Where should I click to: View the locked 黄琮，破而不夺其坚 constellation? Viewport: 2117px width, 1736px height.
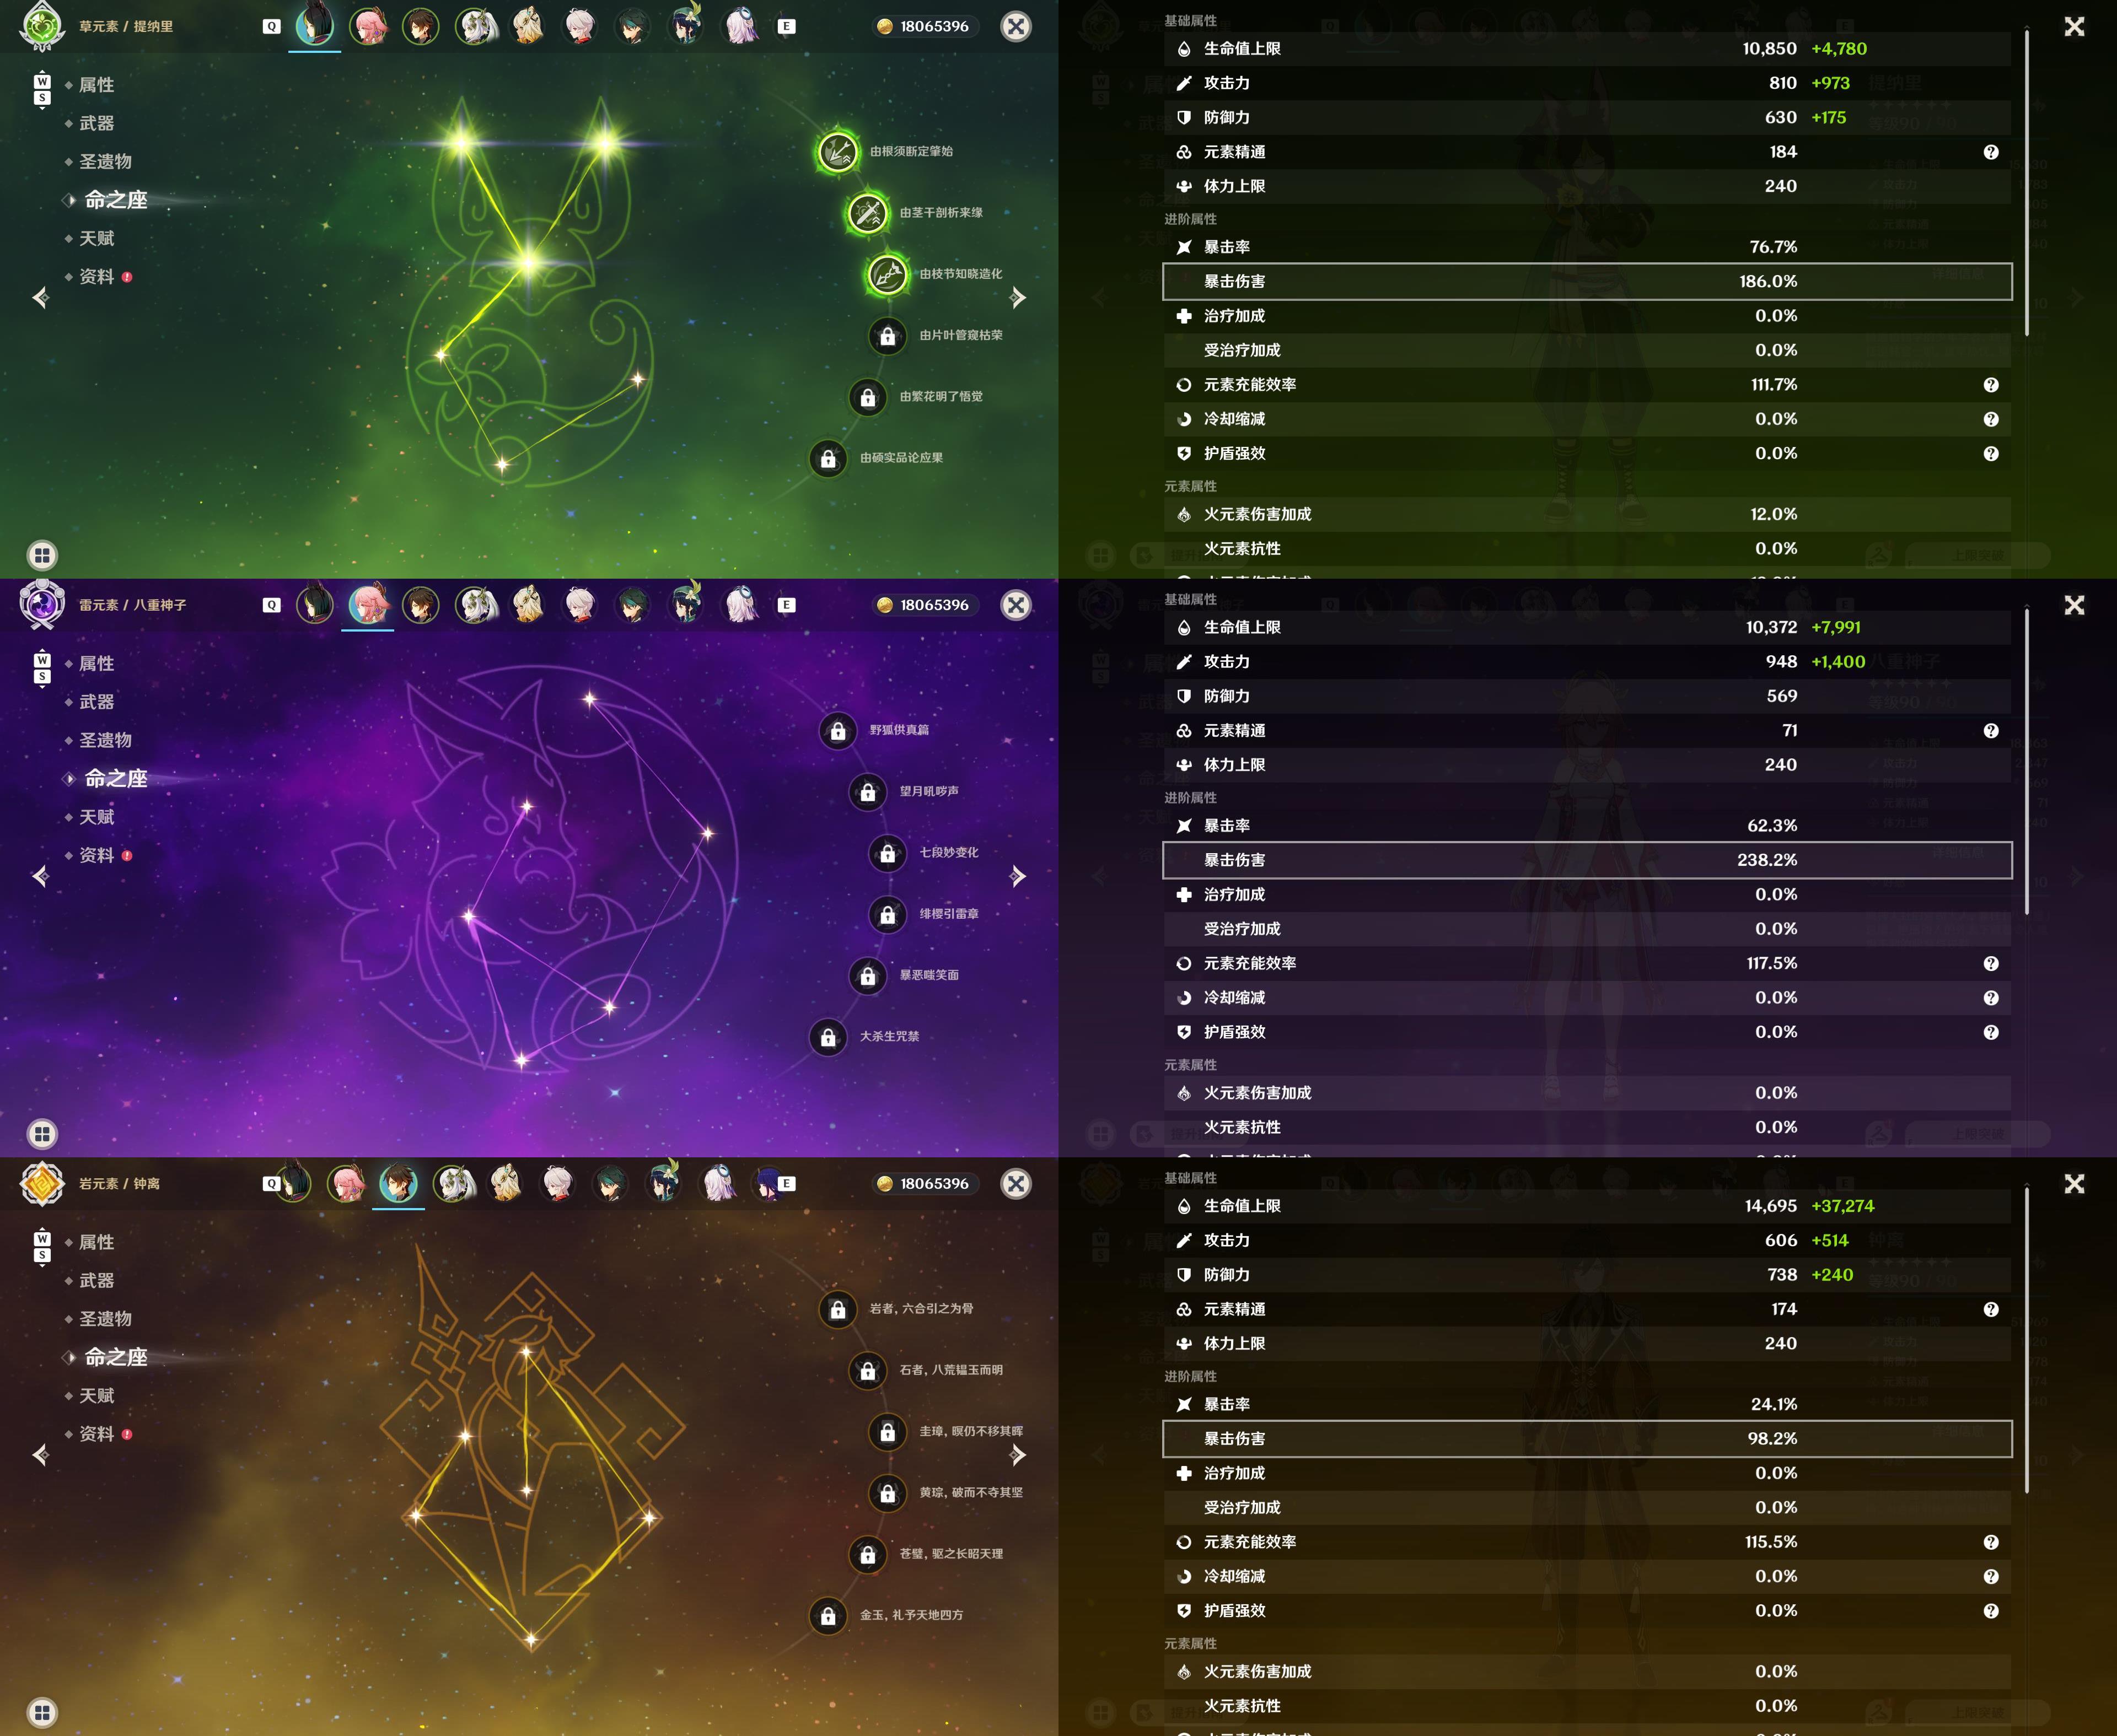click(x=888, y=1493)
